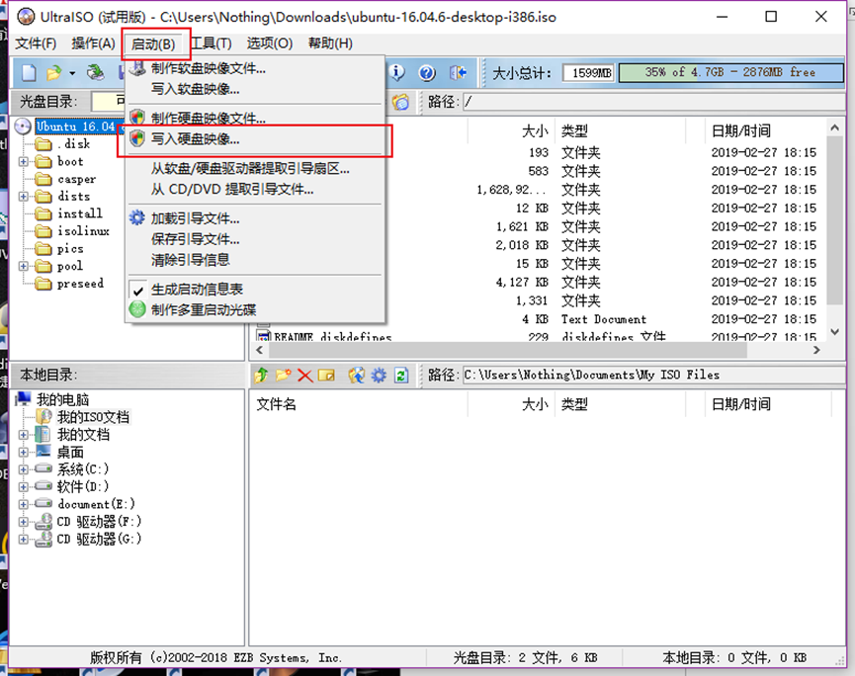Image resolution: width=855 pixels, height=676 pixels.
Task: Expand the 我的文档 tree node
Action: coord(23,435)
